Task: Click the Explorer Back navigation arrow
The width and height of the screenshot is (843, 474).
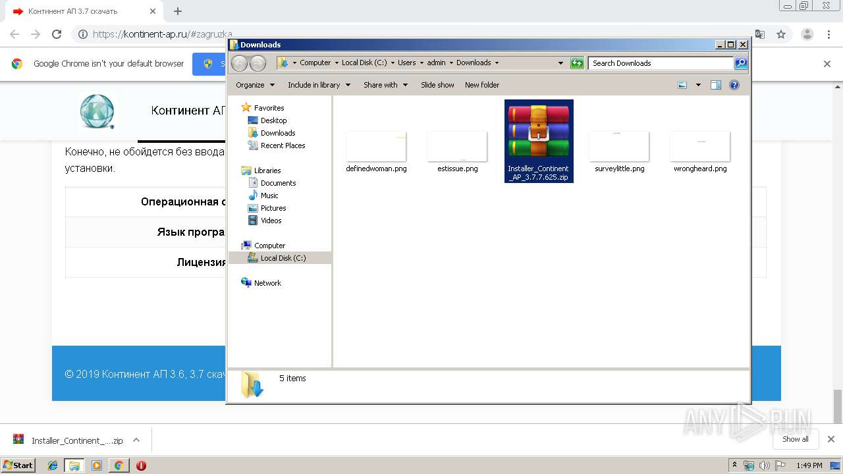Action: click(239, 63)
